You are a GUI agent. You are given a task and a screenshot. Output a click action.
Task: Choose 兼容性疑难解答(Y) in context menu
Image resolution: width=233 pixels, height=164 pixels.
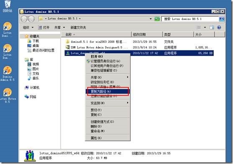[108, 71]
